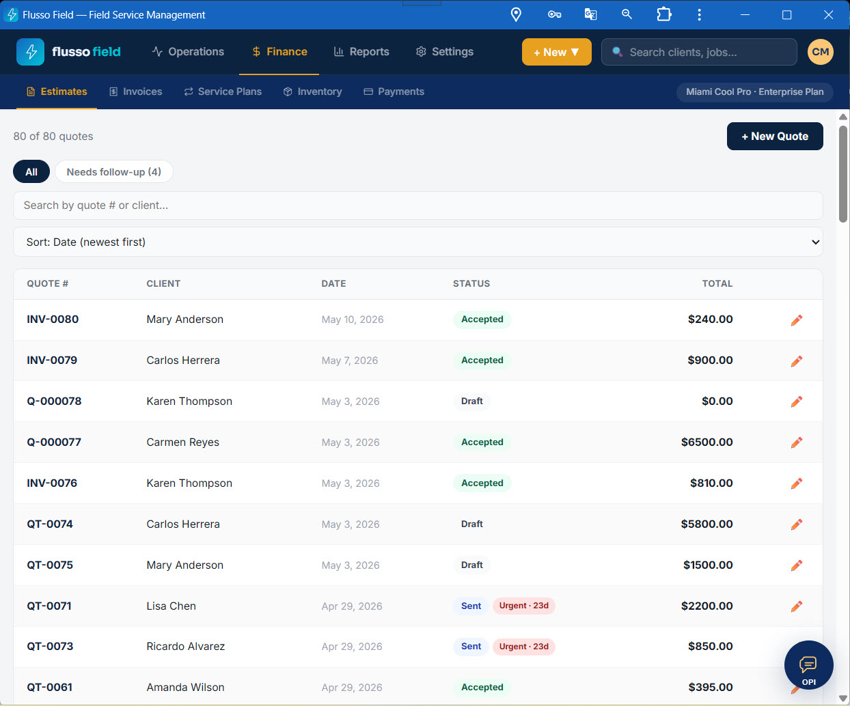Click the $6500.00 total
850x706 pixels.
pyautogui.click(x=707, y=442)
